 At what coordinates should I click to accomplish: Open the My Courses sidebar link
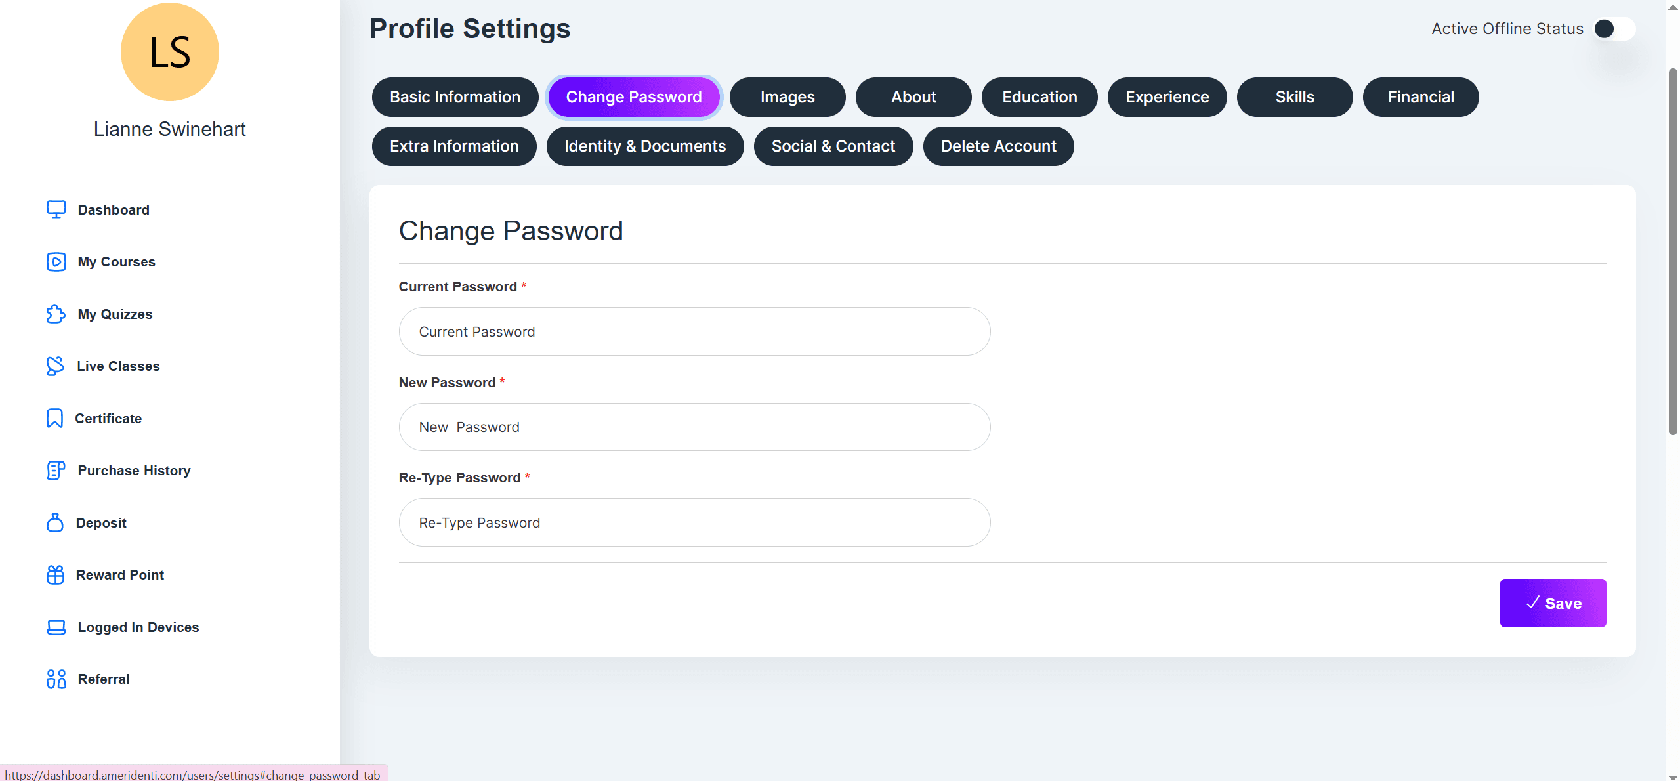point(117,262)
